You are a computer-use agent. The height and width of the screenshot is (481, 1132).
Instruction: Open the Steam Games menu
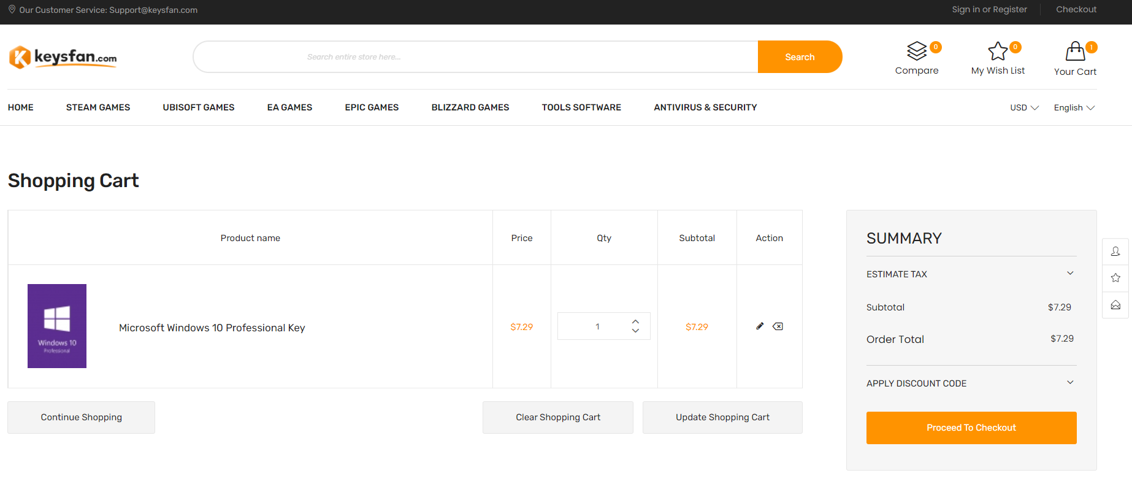(x=98, y=107)
